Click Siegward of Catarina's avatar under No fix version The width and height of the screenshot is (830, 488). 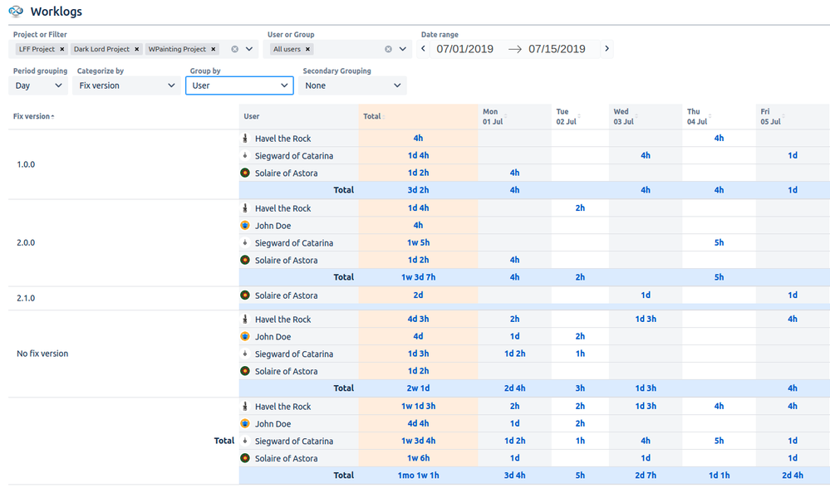pyautogui.click(x=245, y=354)
